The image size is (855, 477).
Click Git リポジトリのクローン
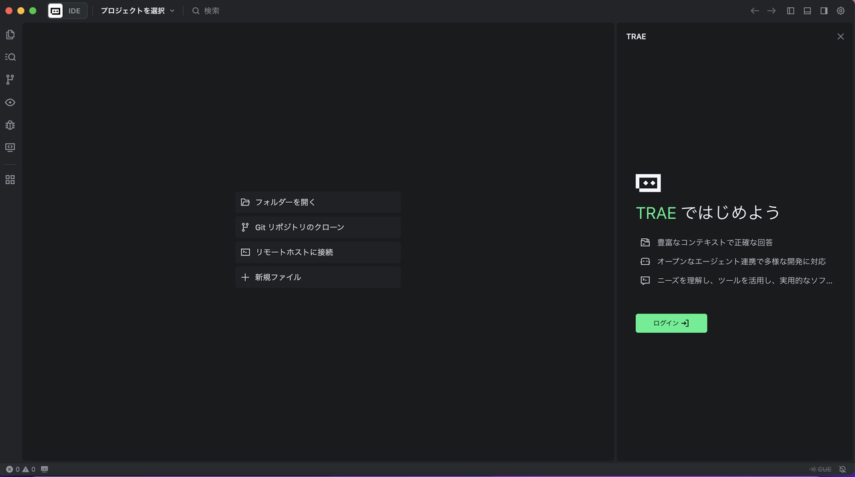318,227
